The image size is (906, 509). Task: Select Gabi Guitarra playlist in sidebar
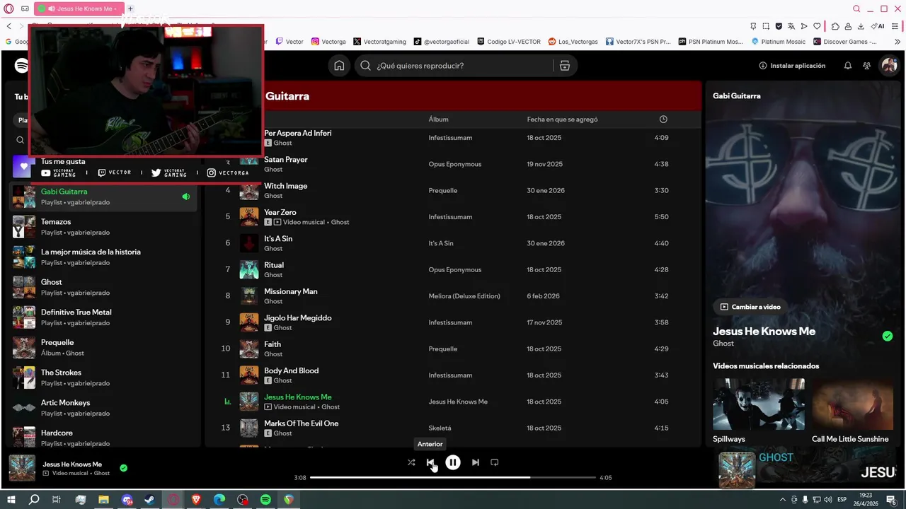(105, 197)
